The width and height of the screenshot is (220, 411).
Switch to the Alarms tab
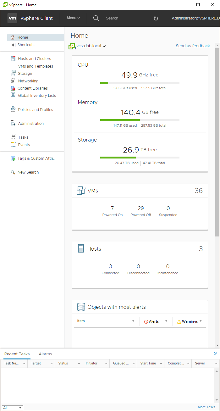45,354
